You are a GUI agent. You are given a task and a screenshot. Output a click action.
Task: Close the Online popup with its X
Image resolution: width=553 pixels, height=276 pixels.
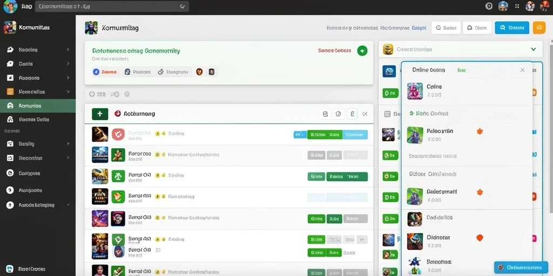point(522,70)
